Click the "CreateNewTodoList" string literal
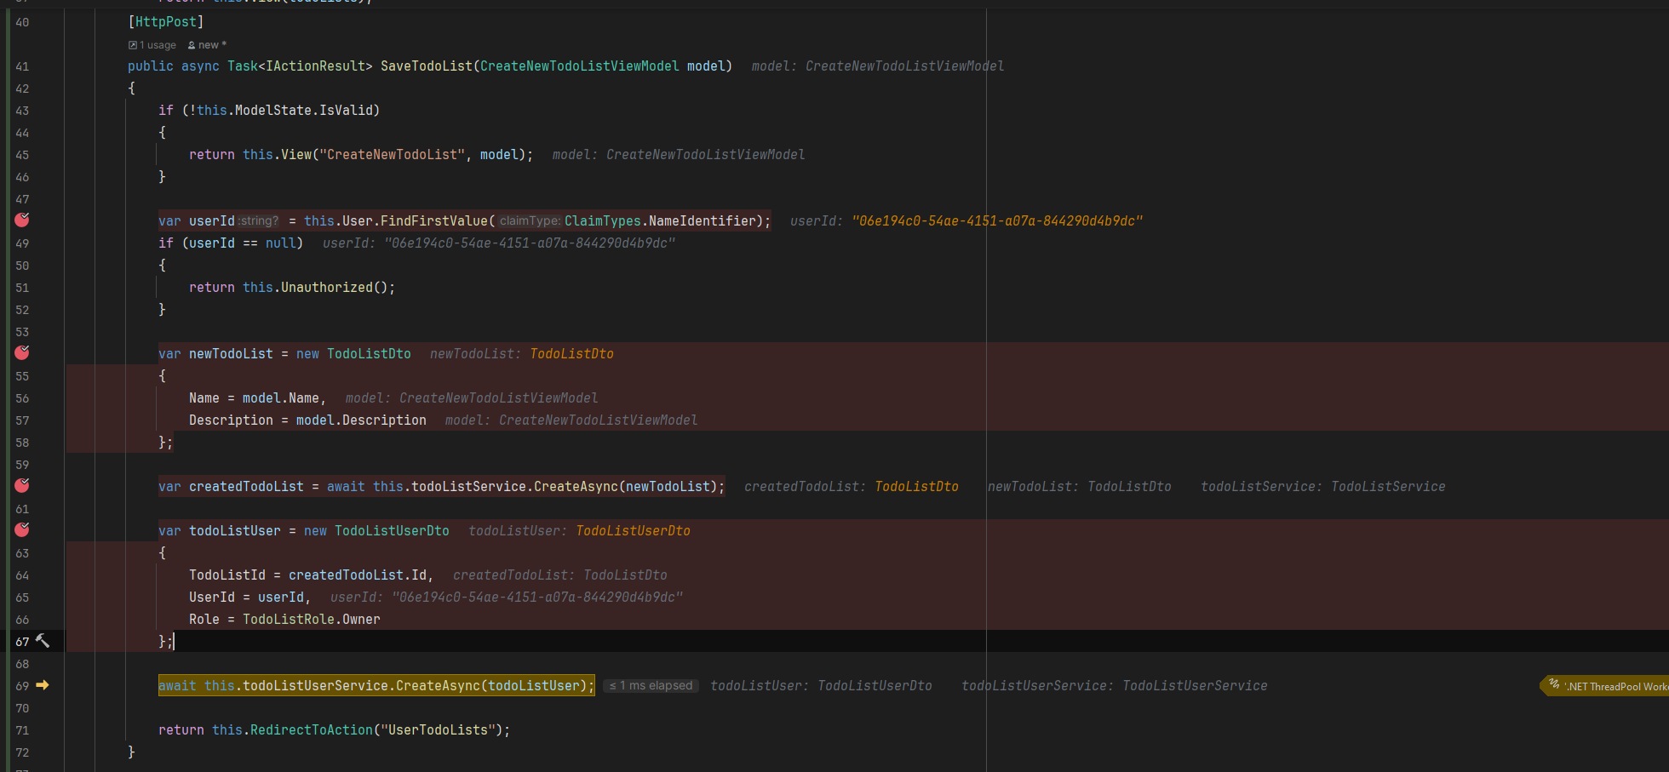 point(393,155)
